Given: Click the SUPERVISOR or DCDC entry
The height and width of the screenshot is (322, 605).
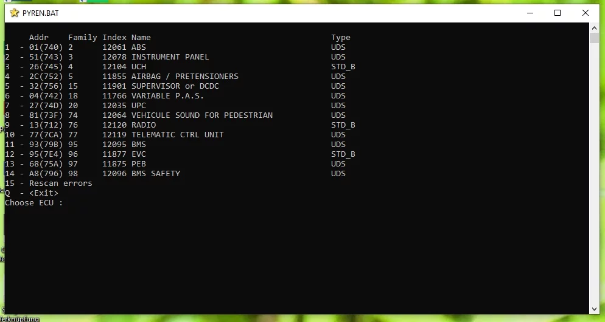Looking at the screenshot, I should pos(175,86).
